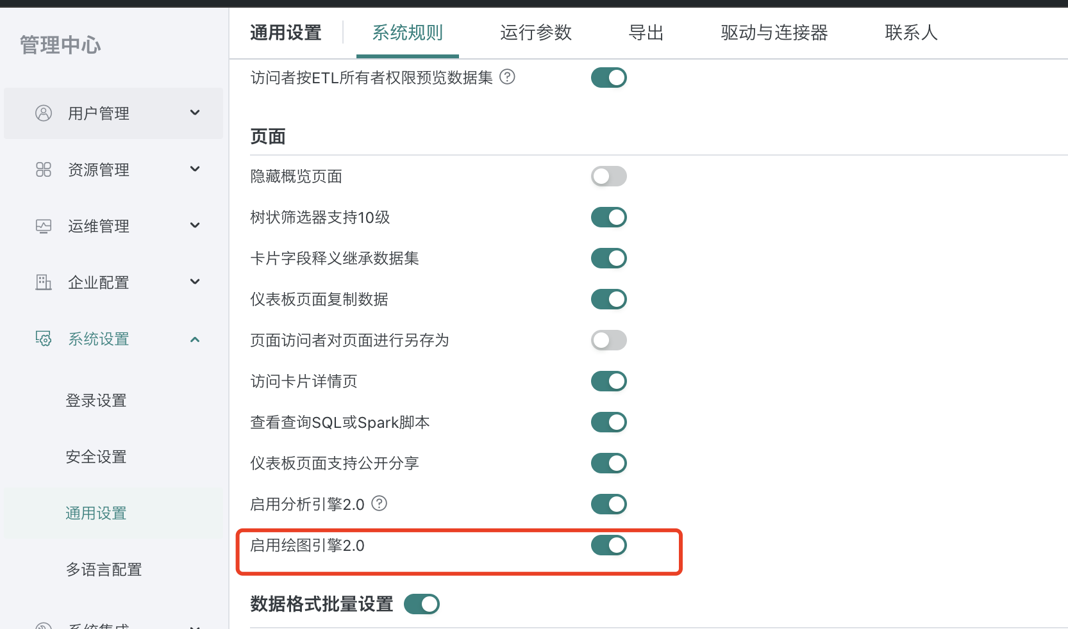Disable the 数据格式批量设置 switch

pos(422,603)
